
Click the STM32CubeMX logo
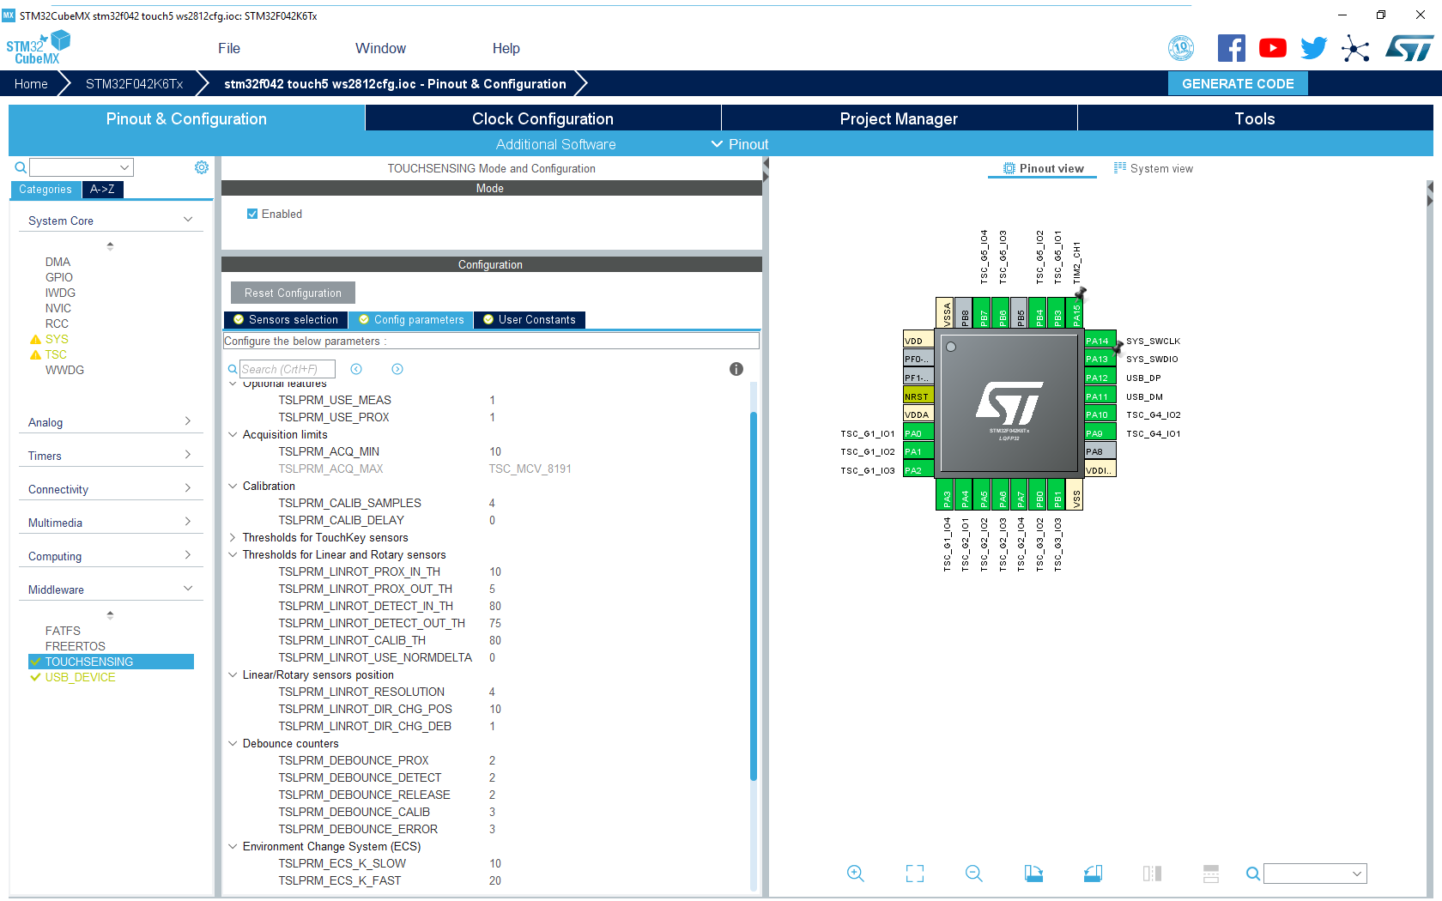[38, 48]
